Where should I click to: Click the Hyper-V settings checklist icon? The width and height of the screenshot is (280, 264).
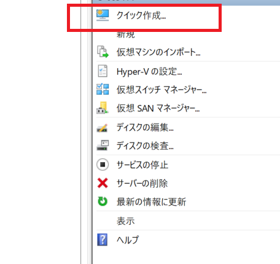click(103, 71)
